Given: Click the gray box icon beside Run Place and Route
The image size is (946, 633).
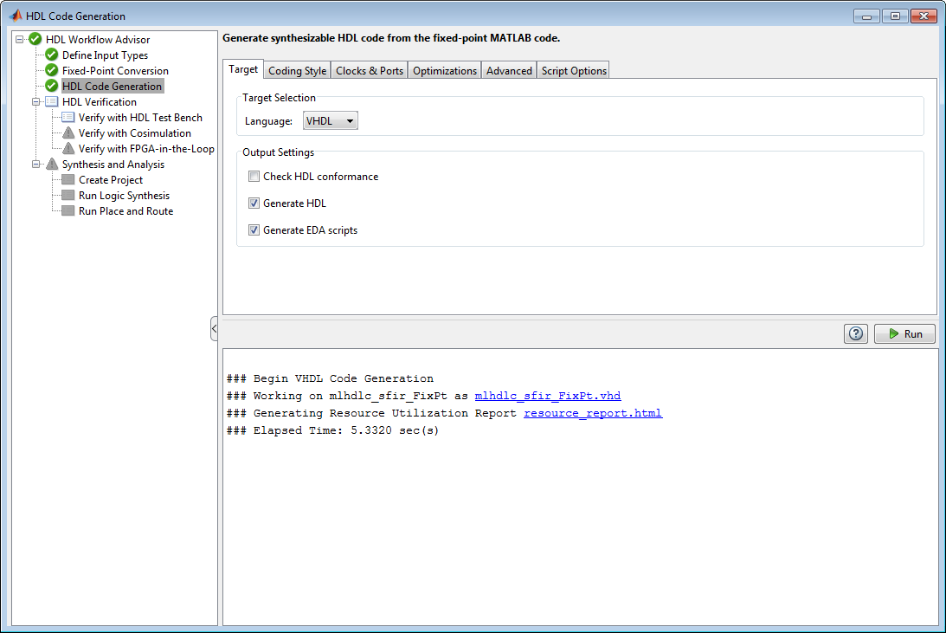Looking at the screenshot, I should tap(68, 211).
